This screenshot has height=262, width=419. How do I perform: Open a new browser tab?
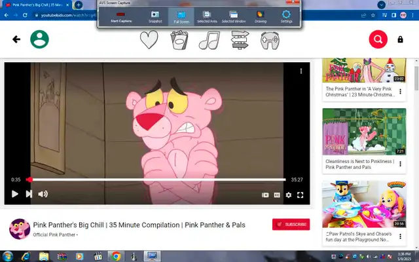[x=79, y=5]
